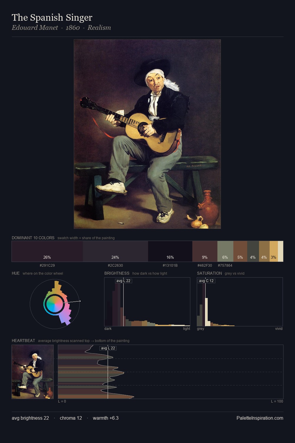The height and width of the screenshot is (443, 295).
Task: Click the heartbeat brightness profile chart
Action: (171, 372)
